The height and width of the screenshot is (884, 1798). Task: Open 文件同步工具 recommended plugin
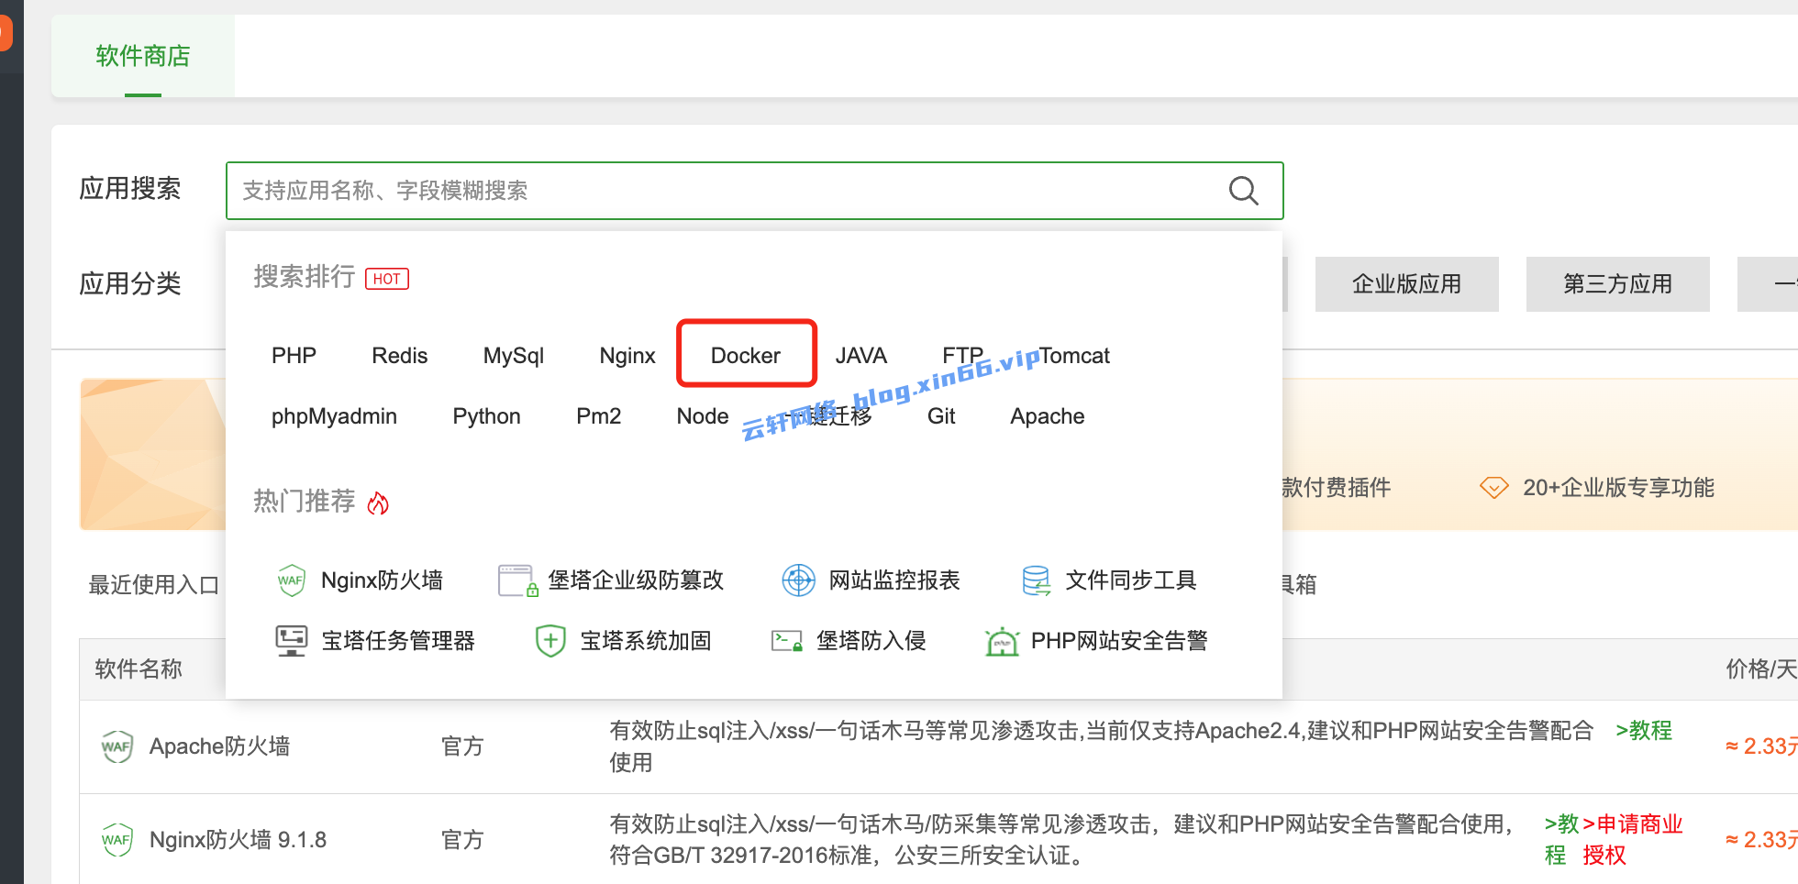(1131, 580)
